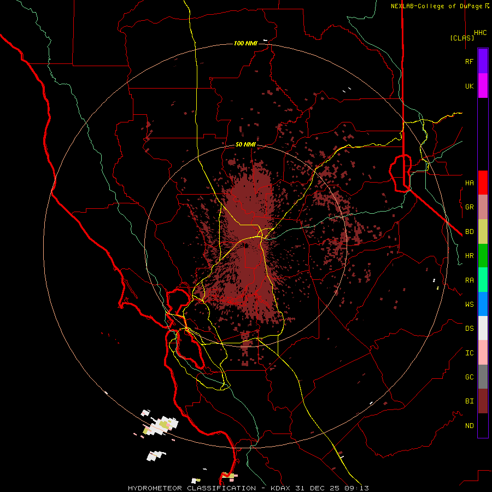Click the '100 NMI' range ring label

(245, 43)
